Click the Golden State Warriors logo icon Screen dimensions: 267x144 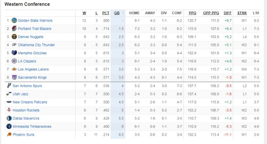[x=14, y=20]
